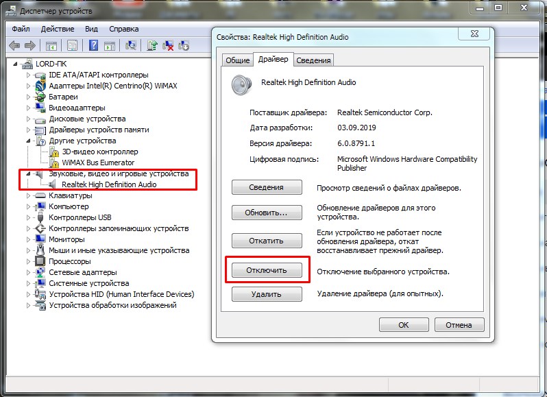This screenshot has height=397, width=547.
Task: Open the Действие menu
Action: click(x=58, y=29)
